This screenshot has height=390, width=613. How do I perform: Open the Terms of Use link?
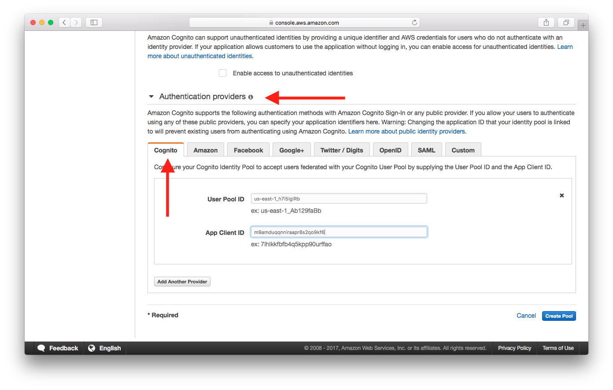pyautogui.click(x=558, y=348)
